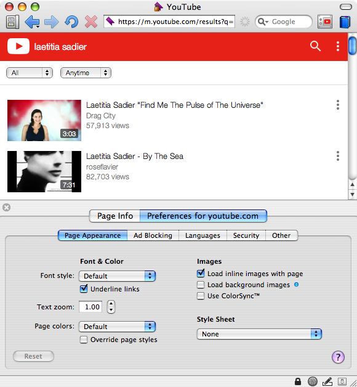
Task: Enable Load background images checkbox
Action: (201, 285)
